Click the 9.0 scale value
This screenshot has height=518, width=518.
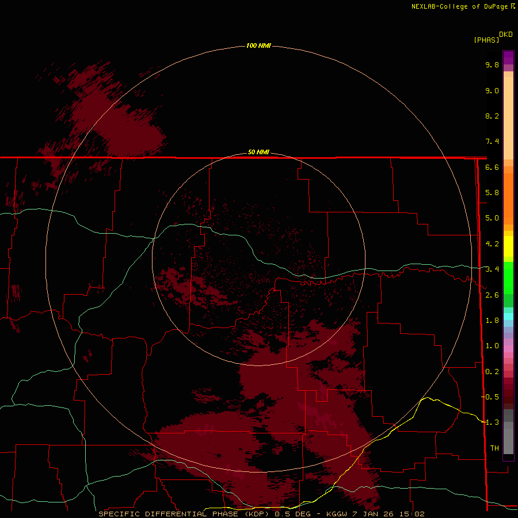click(492, 90)
